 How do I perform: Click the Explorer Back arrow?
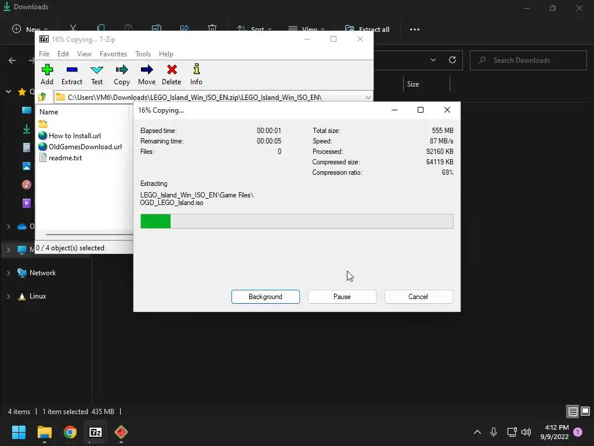click(x=12, y=60)
